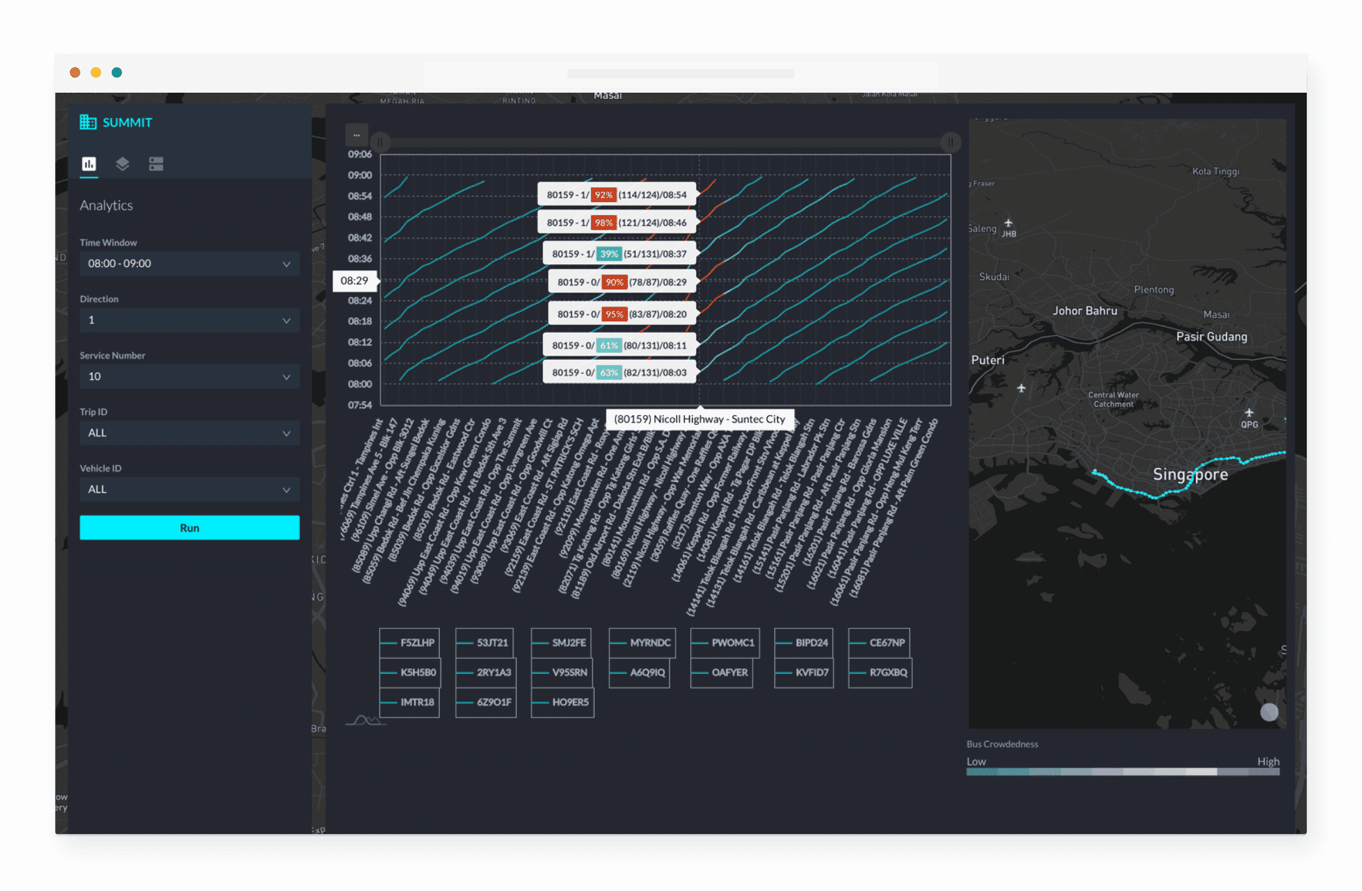The width and height of the screenshot is (1362, 891).
Task: Open the Analytics bar chart tab icon
Action: [x=89, y=164]
